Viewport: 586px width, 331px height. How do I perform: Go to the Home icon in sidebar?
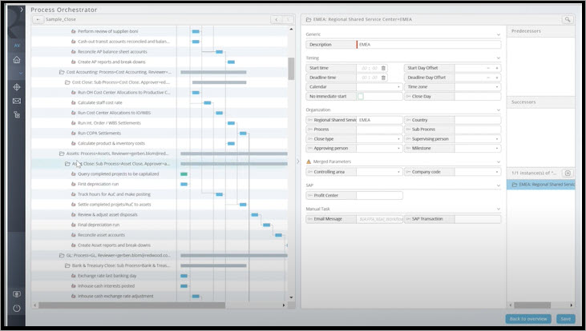coord(17,60)
